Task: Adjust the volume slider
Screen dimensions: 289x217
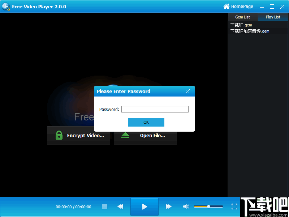Action: (208, 207)
